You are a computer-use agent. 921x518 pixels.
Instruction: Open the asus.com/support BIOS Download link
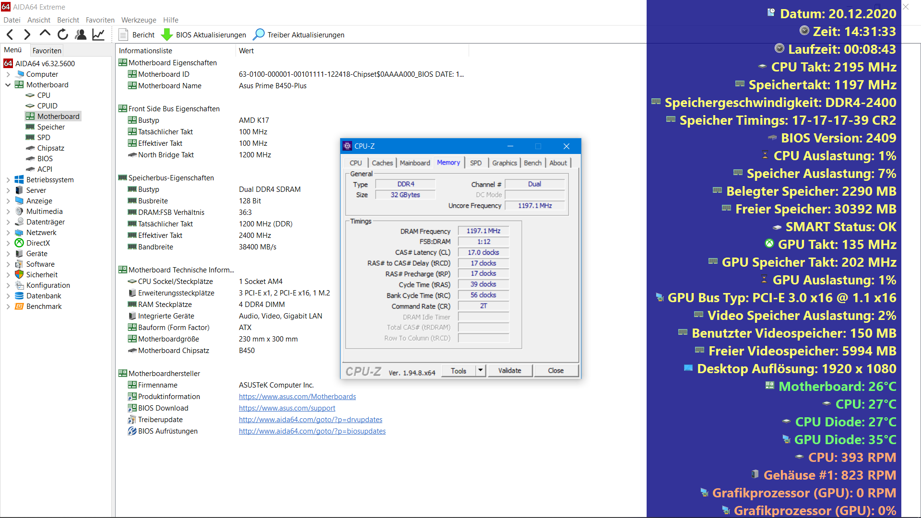tap(287, 408)
